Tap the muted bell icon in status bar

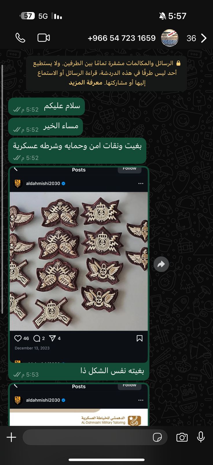[x=163, y=16]
